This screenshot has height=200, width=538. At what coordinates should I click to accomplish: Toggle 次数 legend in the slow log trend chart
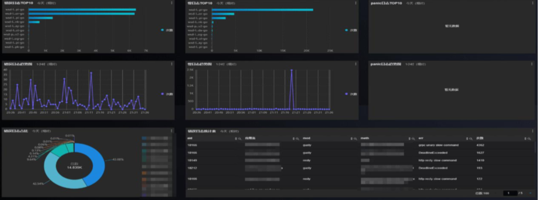[351, 94]
